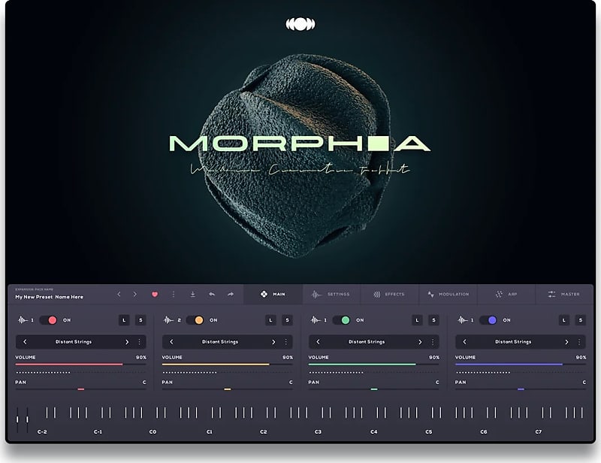601x463 pixels.
Task: Open the preset options three-dot menu
Action: (174, 294)
